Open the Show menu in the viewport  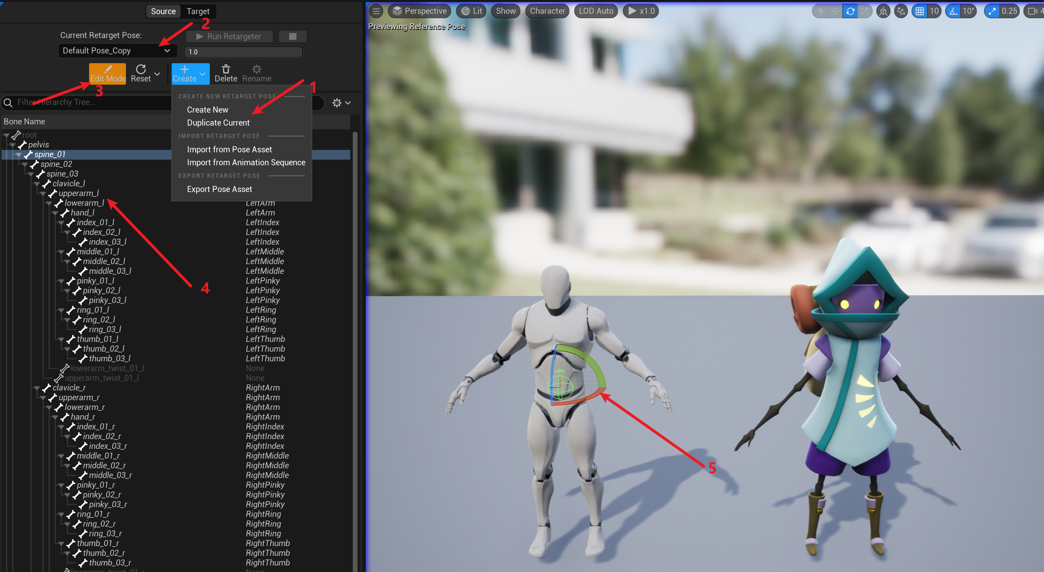(x=505, y=11)
